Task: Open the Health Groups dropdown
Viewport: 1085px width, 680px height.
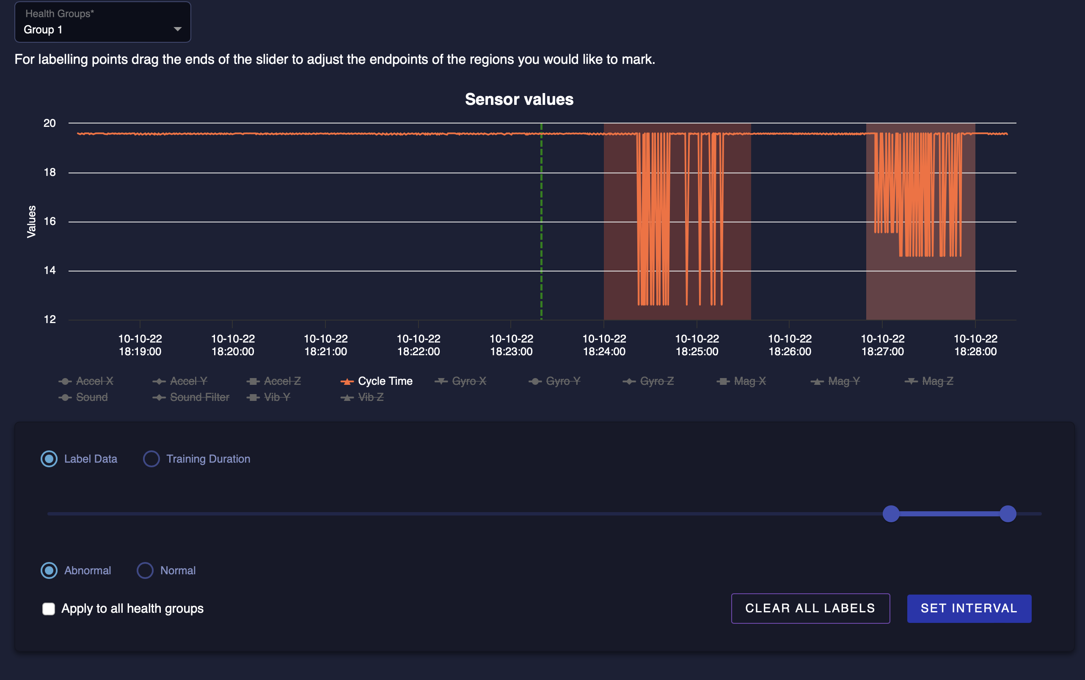Action: (x=102, y=22)
